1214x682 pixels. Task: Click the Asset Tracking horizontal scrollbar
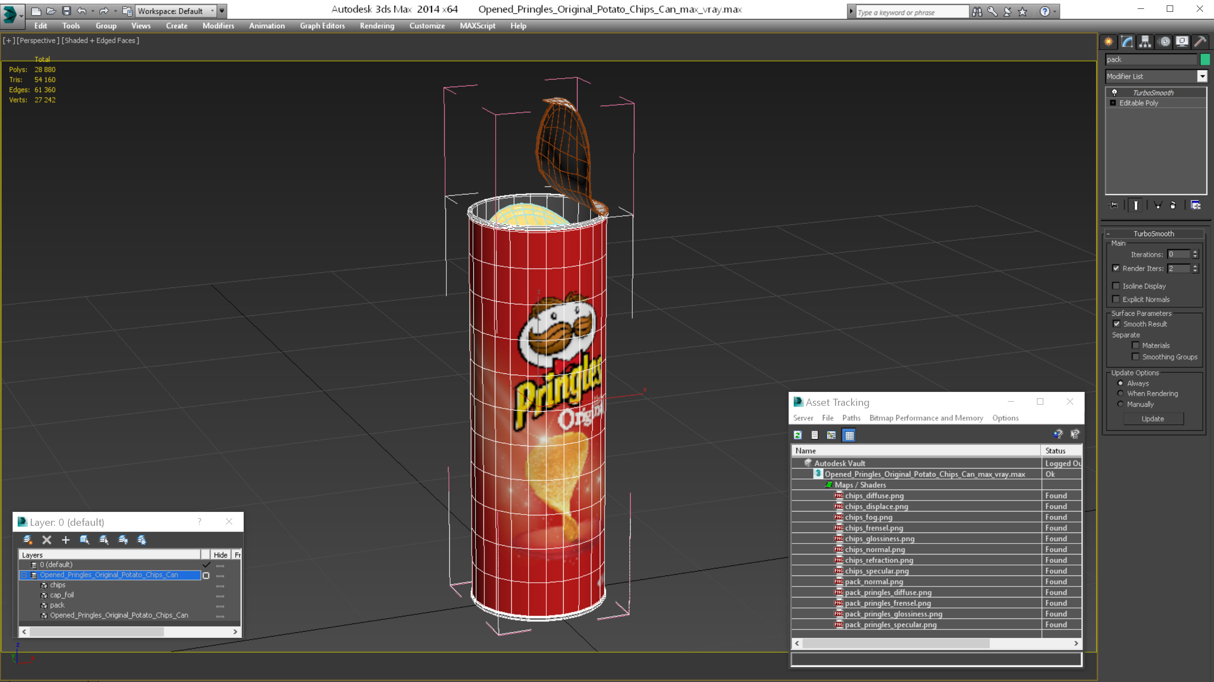pos(895,643)
